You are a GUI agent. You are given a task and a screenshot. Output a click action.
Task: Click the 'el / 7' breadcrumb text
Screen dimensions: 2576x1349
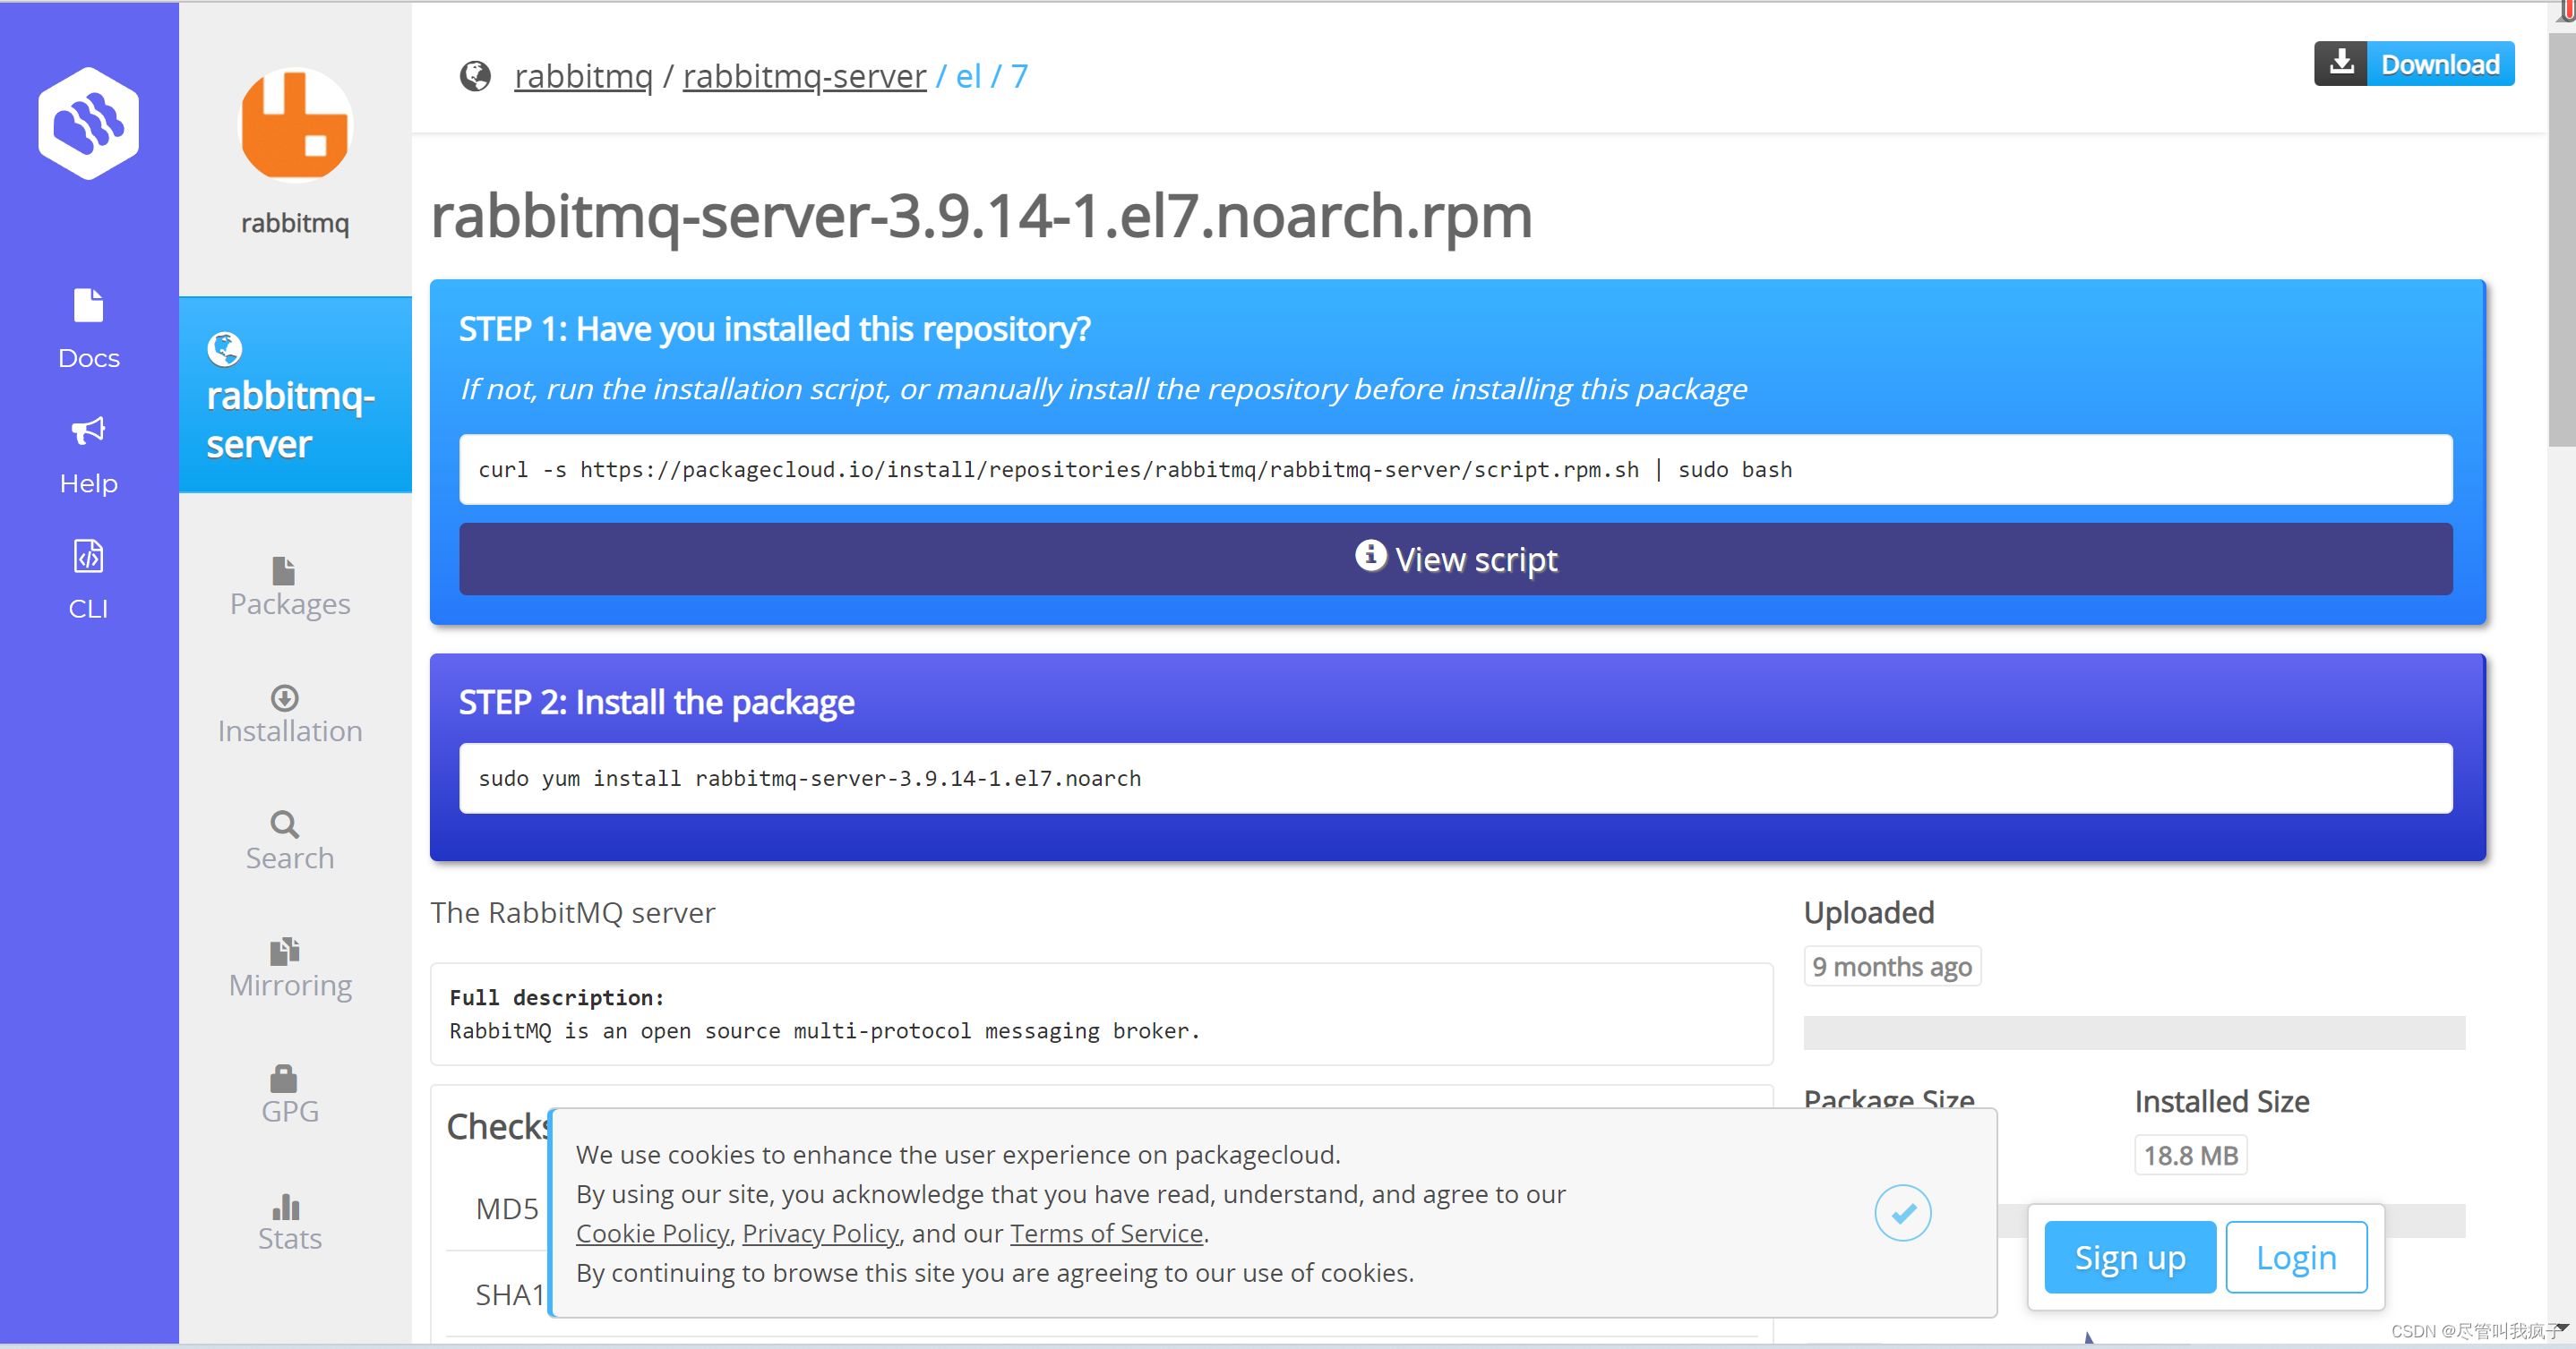coord(991,76)
